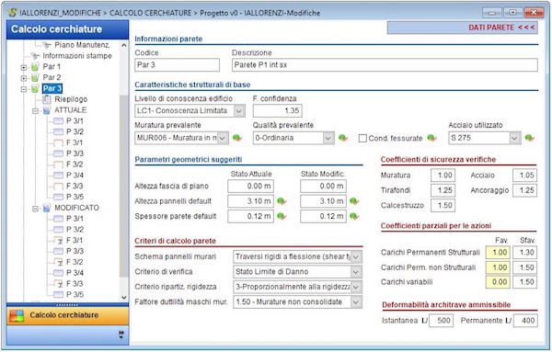
Task: Click the double-chevron icon in bottom panel
Action: pyautogui.click(x=121, y=334)
